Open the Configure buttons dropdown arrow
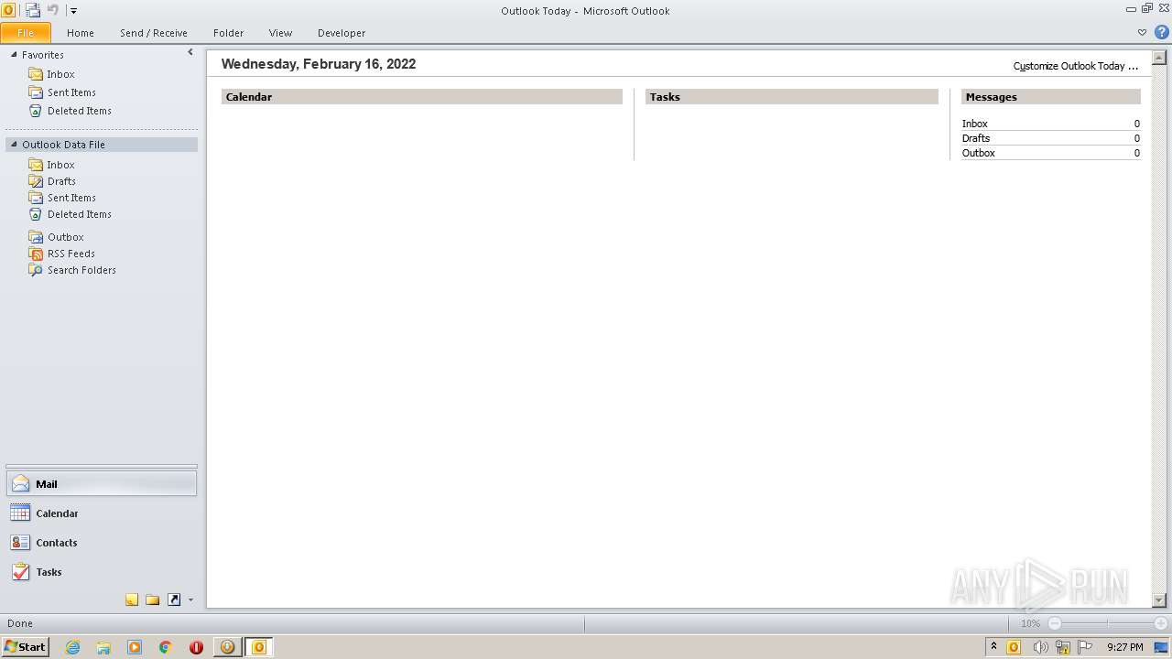Image resolution: width=1172 pixels, height=659 pixels. tap(190, 600)
